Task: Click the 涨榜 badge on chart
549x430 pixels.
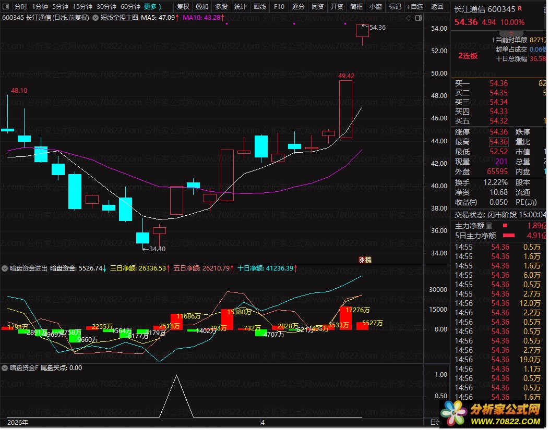Action: [x=364, y=260]
